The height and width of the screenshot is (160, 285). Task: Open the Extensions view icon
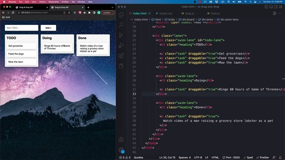click(x=121, y=56)
